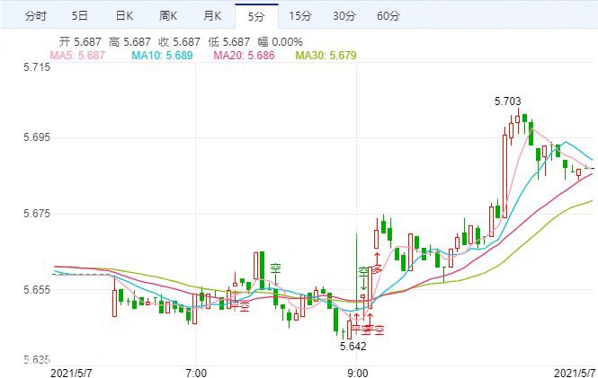Show the 30分 interval chart
This screenshot has height=378, width=598.
tap(344, 16)
